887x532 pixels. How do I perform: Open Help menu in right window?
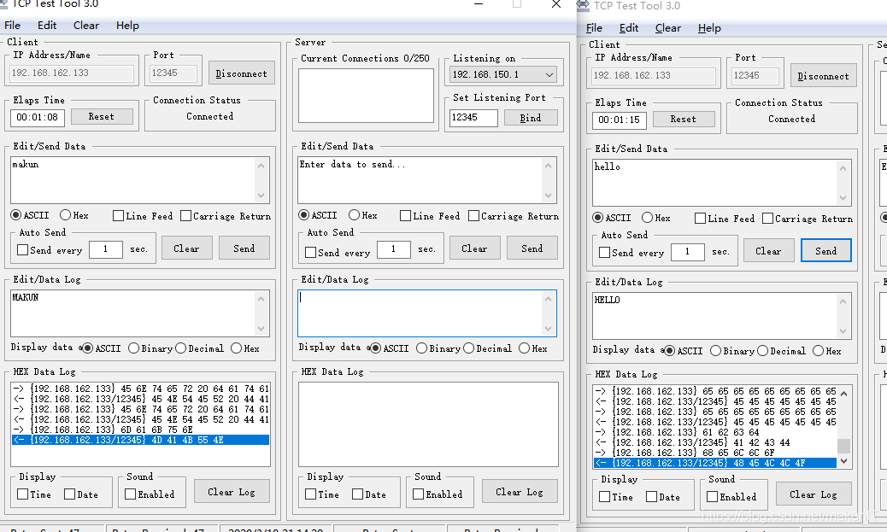(709, 28)
